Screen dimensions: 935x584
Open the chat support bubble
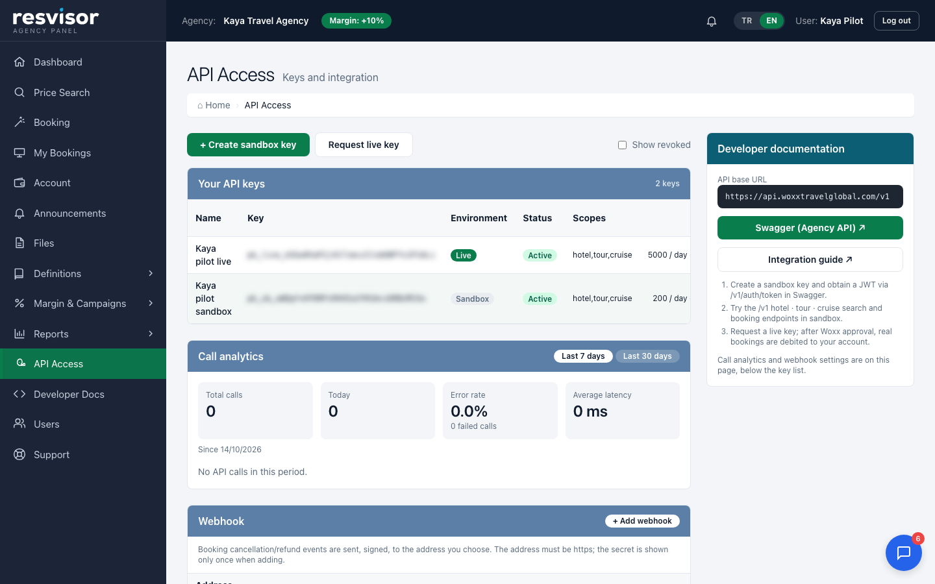pyautogui.click(x=904, y=553)
